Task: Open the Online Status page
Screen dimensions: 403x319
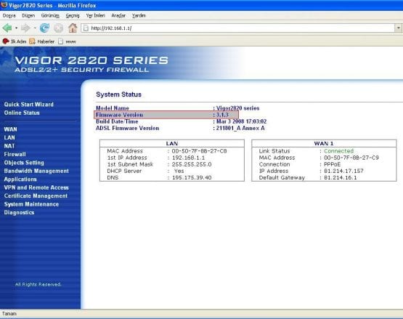Action: pos(22,113)
